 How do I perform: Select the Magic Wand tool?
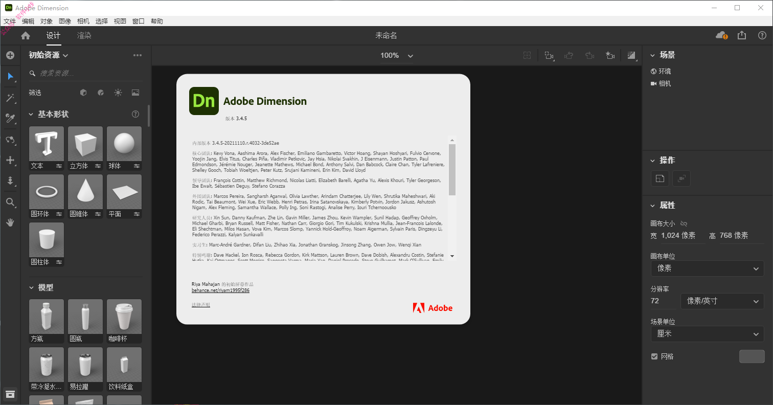coord(10,98)
